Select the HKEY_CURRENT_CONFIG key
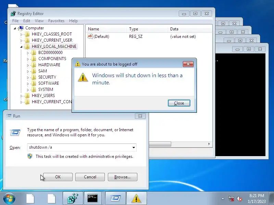This screenshot has height=205, width=274. point(52,102)
